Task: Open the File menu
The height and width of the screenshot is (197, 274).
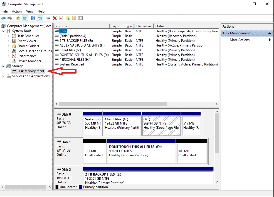Action: [5, 11]
